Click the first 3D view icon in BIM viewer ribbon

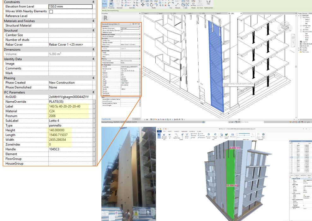(159, 135)
